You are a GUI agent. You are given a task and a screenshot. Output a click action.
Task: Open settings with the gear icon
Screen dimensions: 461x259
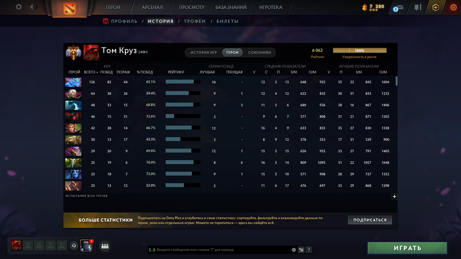click(19, 7)
